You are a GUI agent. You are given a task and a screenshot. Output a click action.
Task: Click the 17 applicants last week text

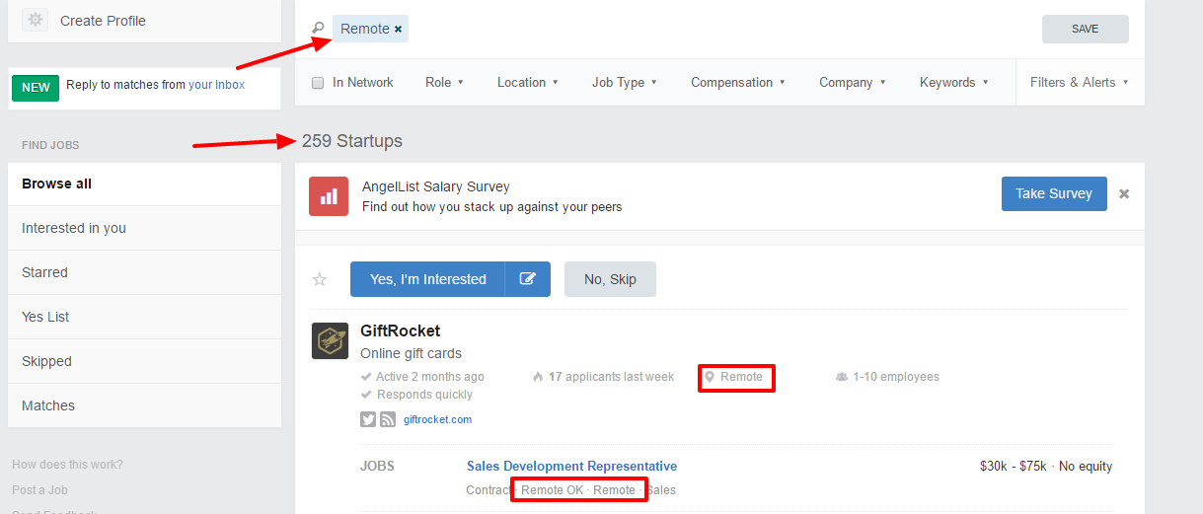click(612, 377)
